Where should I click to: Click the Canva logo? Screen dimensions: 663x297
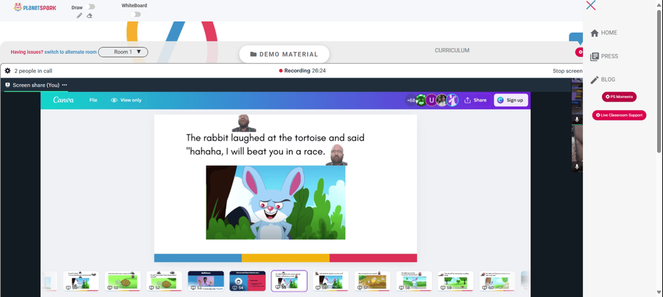pyautogui.click(x=64, y=100)
